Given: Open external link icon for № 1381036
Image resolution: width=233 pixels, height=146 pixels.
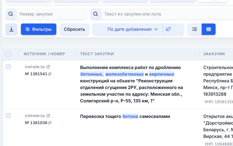Looking at the screenshot, I should 48,116.
